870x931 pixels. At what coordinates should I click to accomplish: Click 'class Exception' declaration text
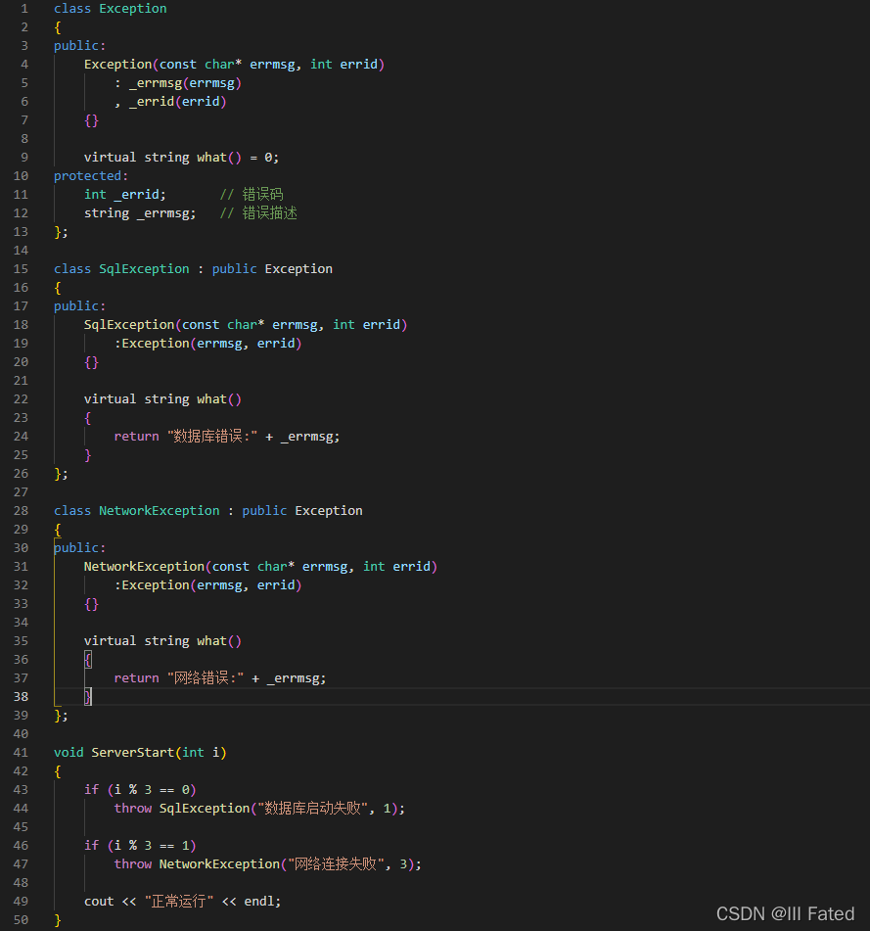(x=111, y=8)
